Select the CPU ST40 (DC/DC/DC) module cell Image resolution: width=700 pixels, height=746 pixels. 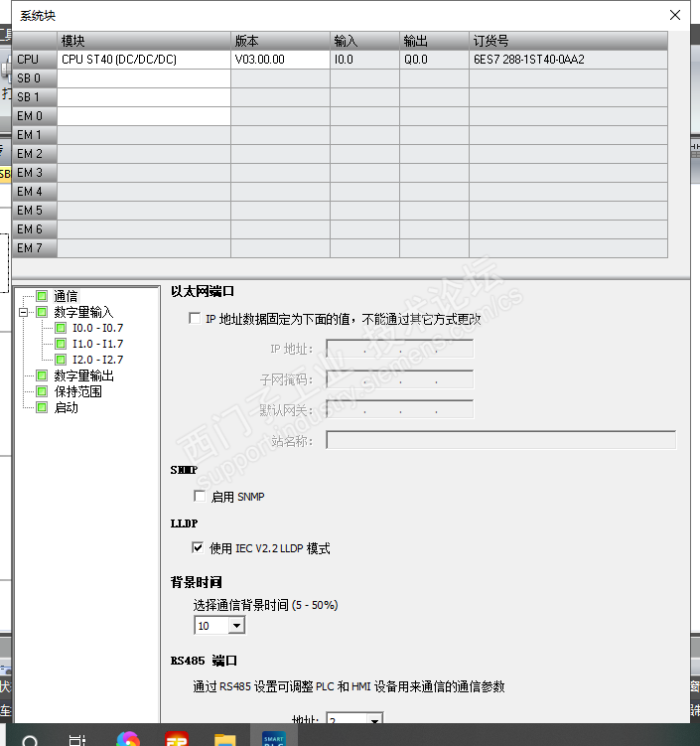click(x=144, y=60)
